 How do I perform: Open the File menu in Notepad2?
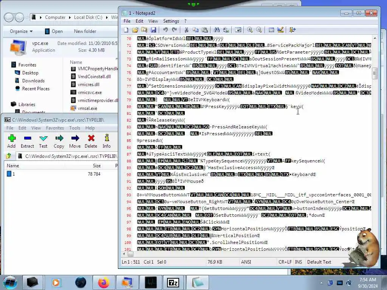(x=127, y=21)
